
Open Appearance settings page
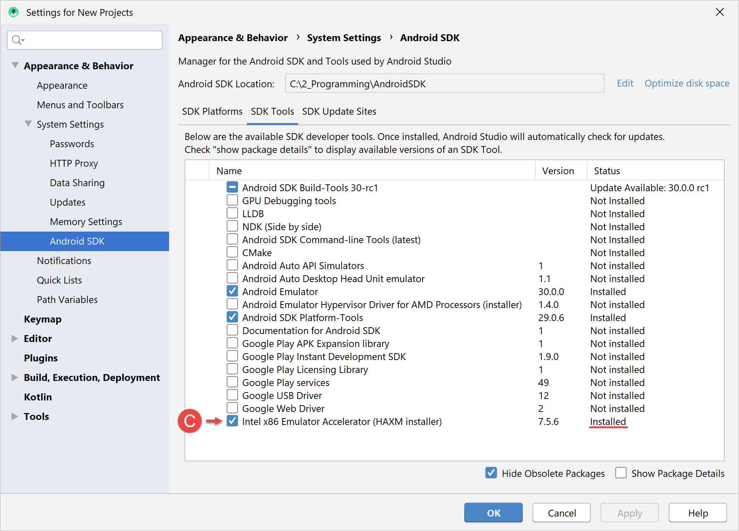pyautogui.click(x=62, y=85)
